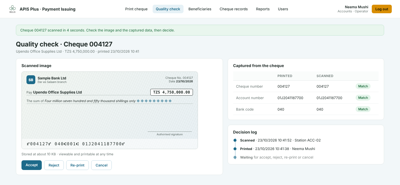Click the Match badge for Cheque number
This screenshot has height=185, width=400.
pyautogui.click(x=363, y=86)
